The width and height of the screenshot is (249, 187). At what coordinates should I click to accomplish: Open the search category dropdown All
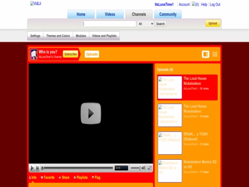(145, 24)
